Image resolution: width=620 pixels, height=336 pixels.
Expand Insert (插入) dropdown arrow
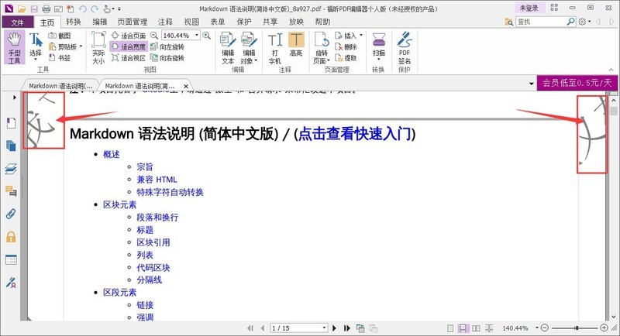tap(361, 36)
